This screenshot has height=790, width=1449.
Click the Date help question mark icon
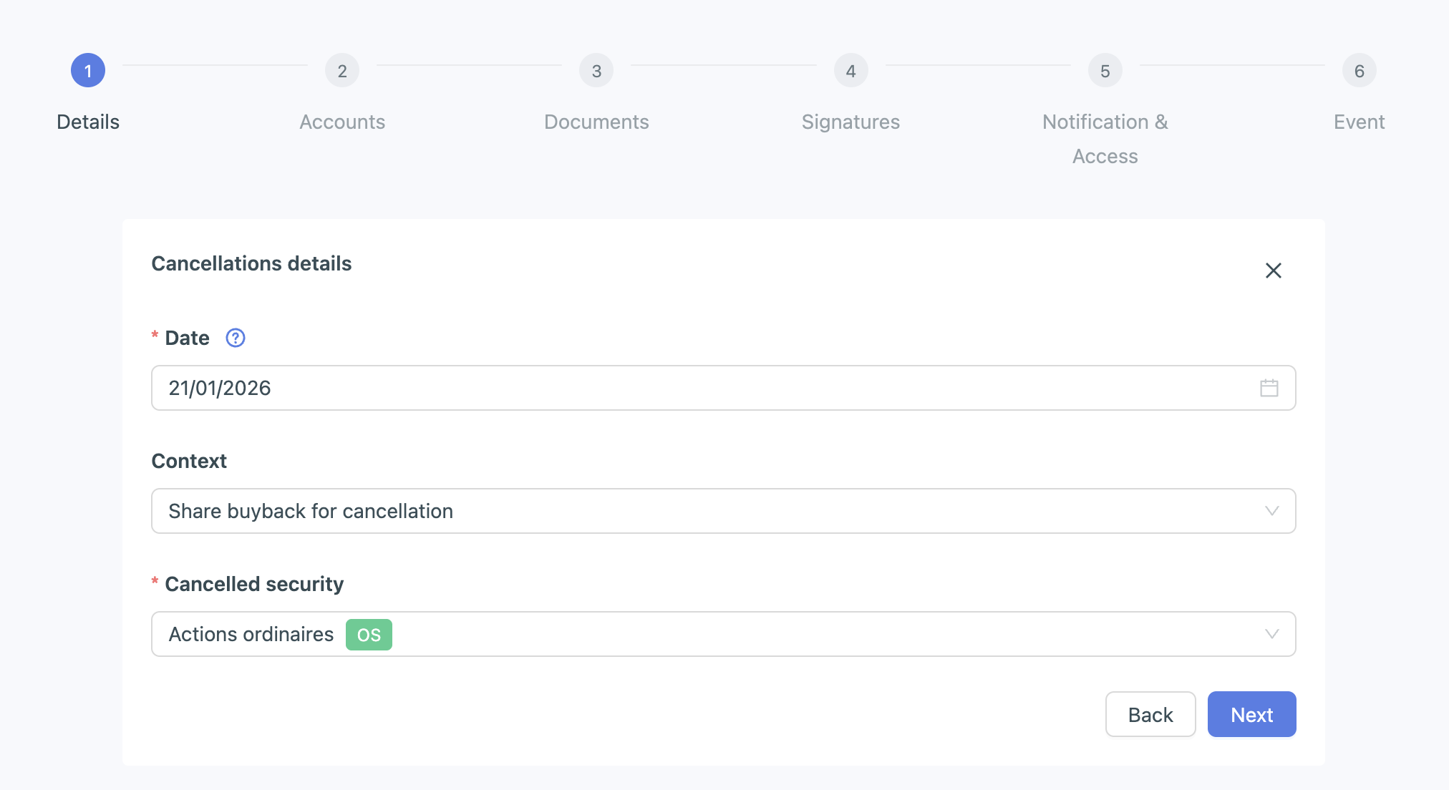pyautogui.click(x=236, y=338)
